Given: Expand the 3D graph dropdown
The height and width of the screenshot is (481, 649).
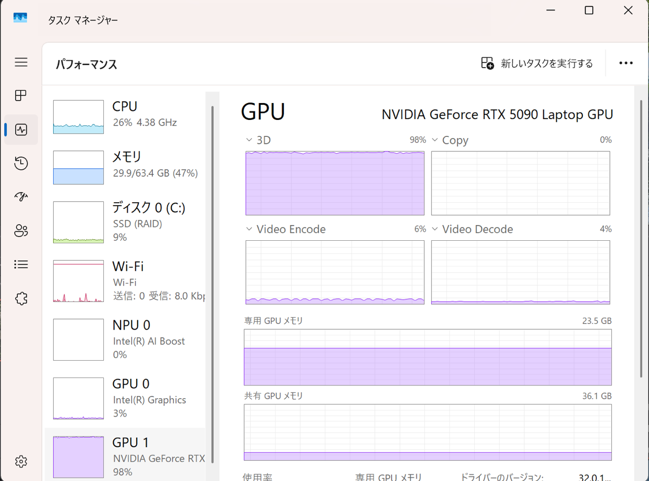Looking at the screenshot, I should click(x=249, y=140).
